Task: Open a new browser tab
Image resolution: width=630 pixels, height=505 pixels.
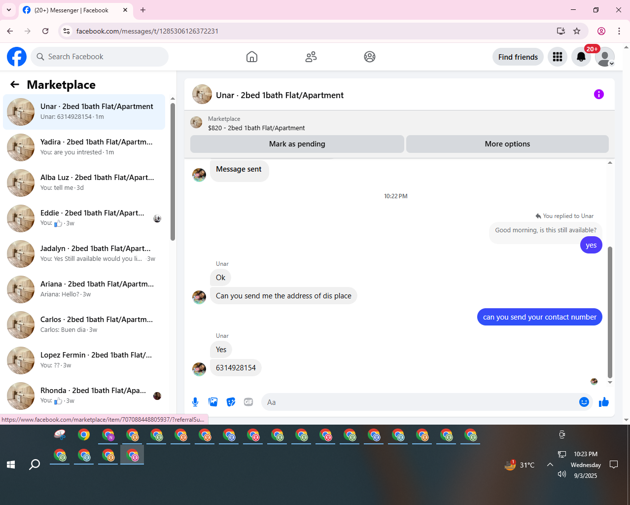Action: click(143, 10)
